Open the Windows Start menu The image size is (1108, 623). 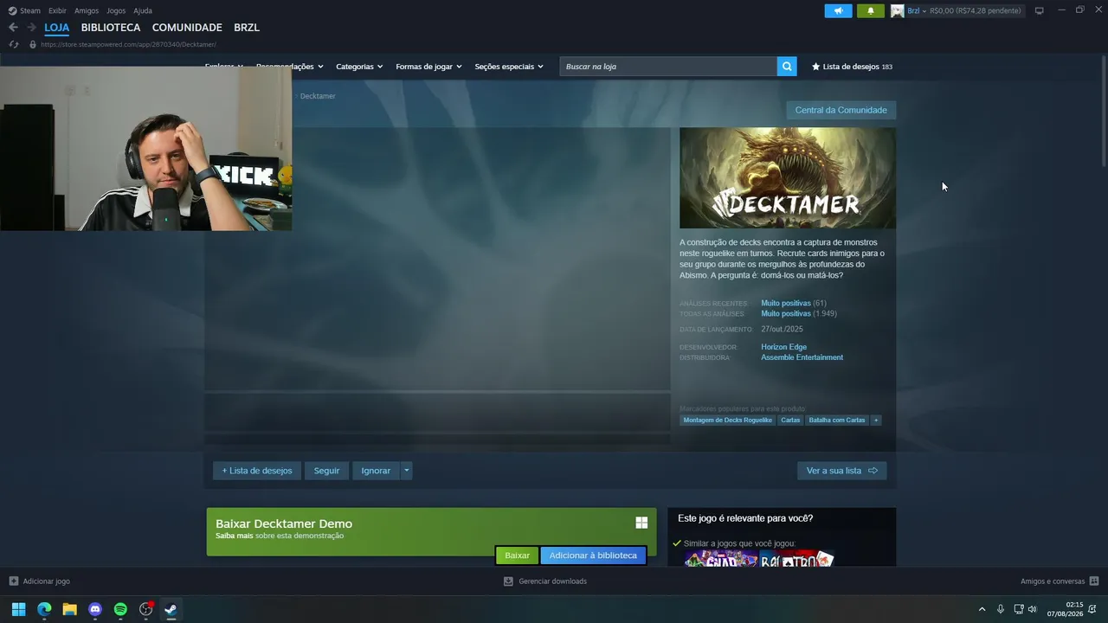[x=18, y=609]
